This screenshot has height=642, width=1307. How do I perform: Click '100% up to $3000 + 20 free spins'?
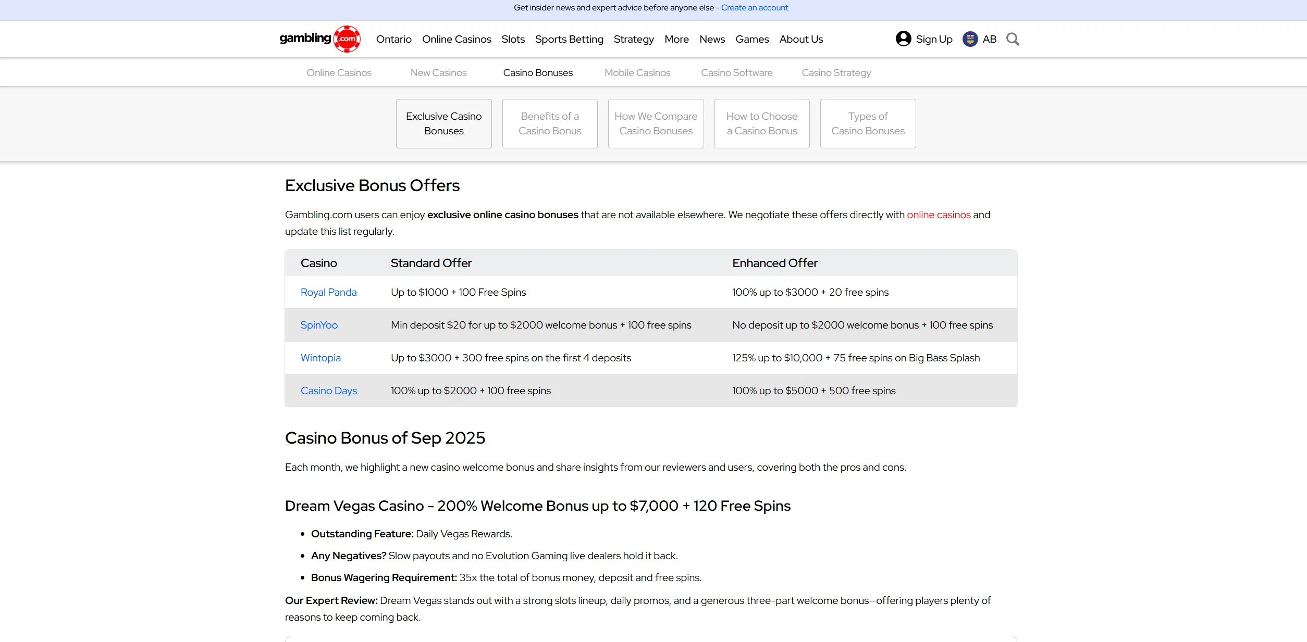(810, 292)
